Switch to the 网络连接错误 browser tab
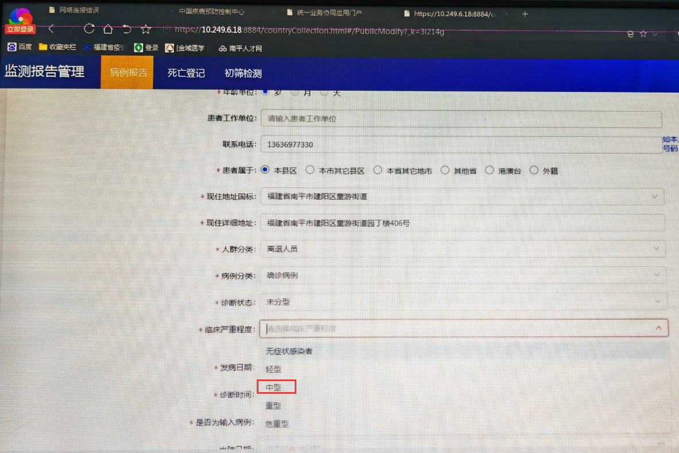 [x=75, y=10]
